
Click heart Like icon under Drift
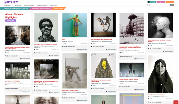pos(63,43)
